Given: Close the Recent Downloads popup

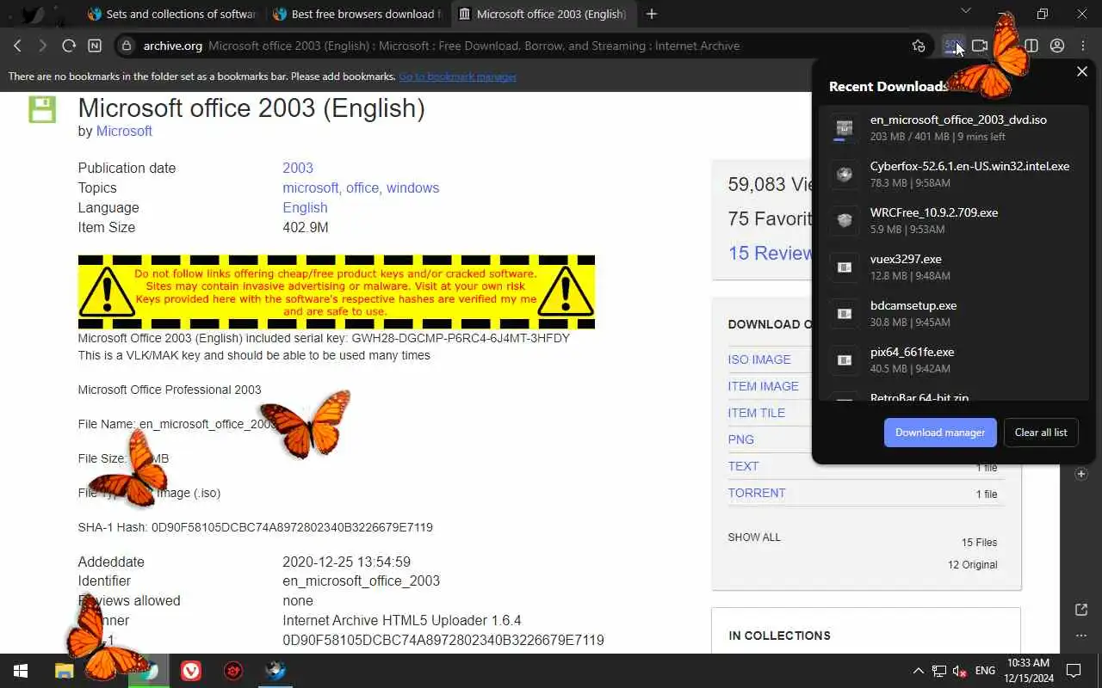Looking at the screenshot, I should tap(1082, 71).
